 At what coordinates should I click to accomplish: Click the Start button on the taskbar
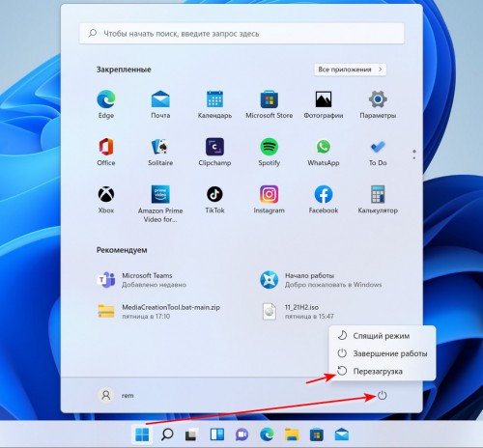[x=142, y=434]
